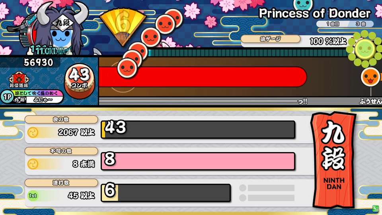The width and height of the screenshot is (382, 215).
Task: Click the pink miss-count progress bar
Action: tap(198, 161)
